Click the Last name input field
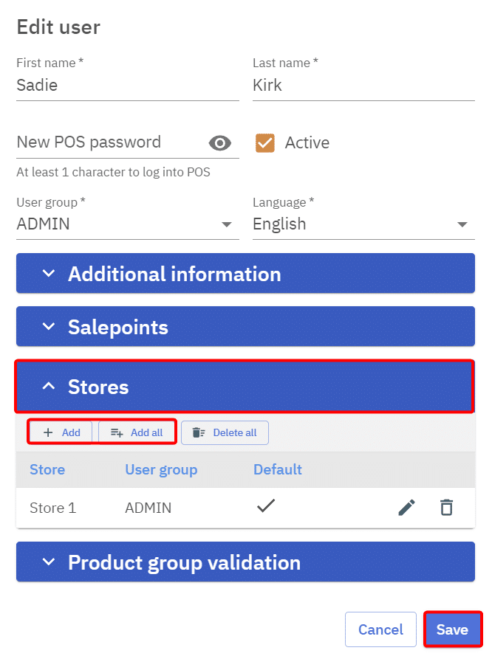492x656 pixels. click(363, 86)
